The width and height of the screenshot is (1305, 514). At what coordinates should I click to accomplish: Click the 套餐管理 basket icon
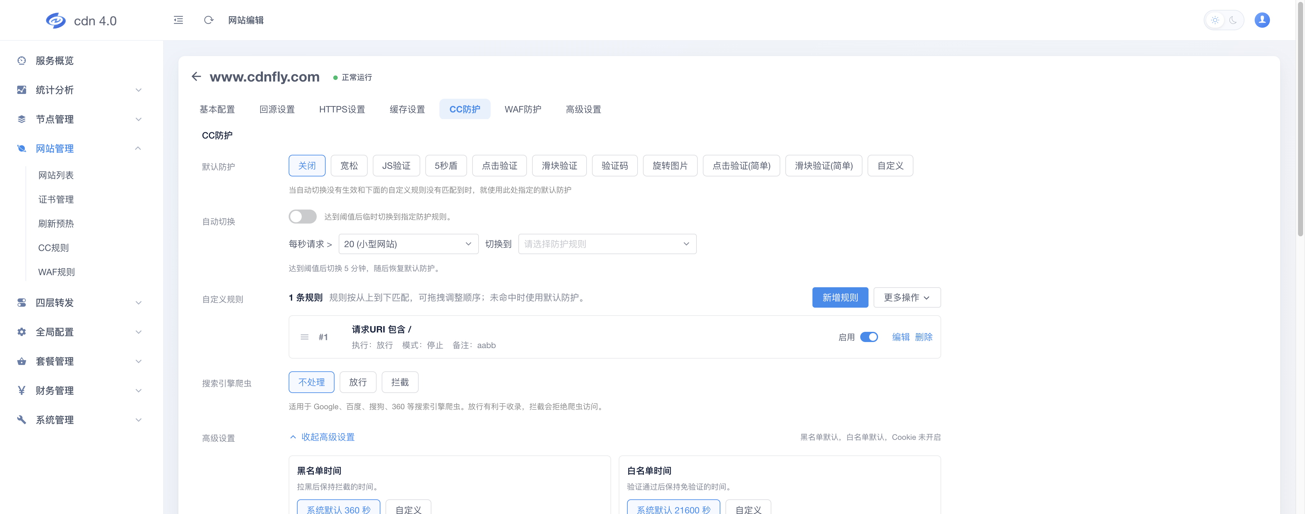[21, 361]
